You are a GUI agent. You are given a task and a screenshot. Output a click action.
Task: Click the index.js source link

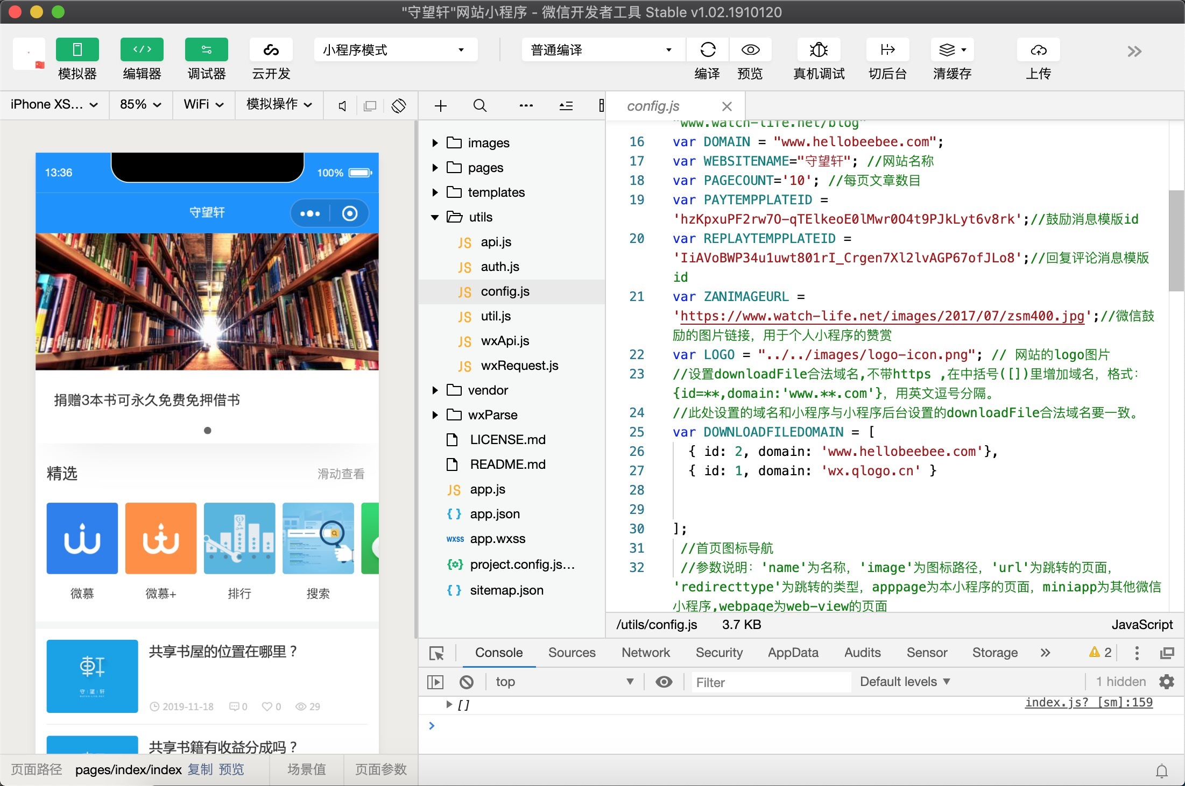click(x=1088, y=702)
